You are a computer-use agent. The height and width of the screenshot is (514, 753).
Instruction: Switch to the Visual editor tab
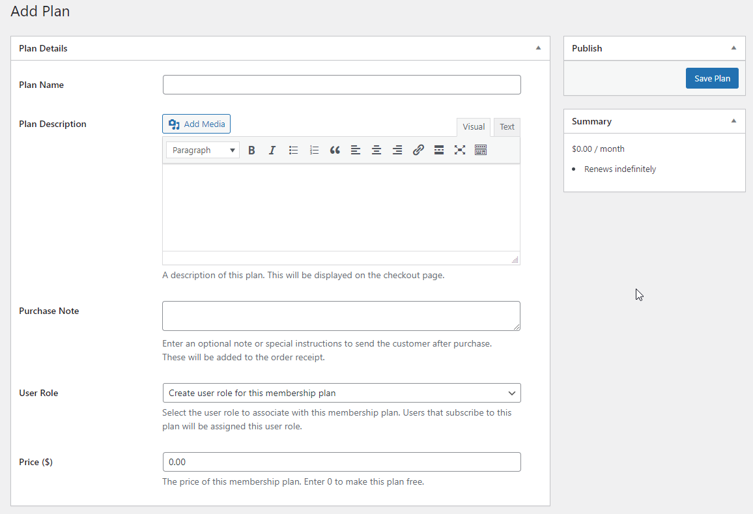474,126
